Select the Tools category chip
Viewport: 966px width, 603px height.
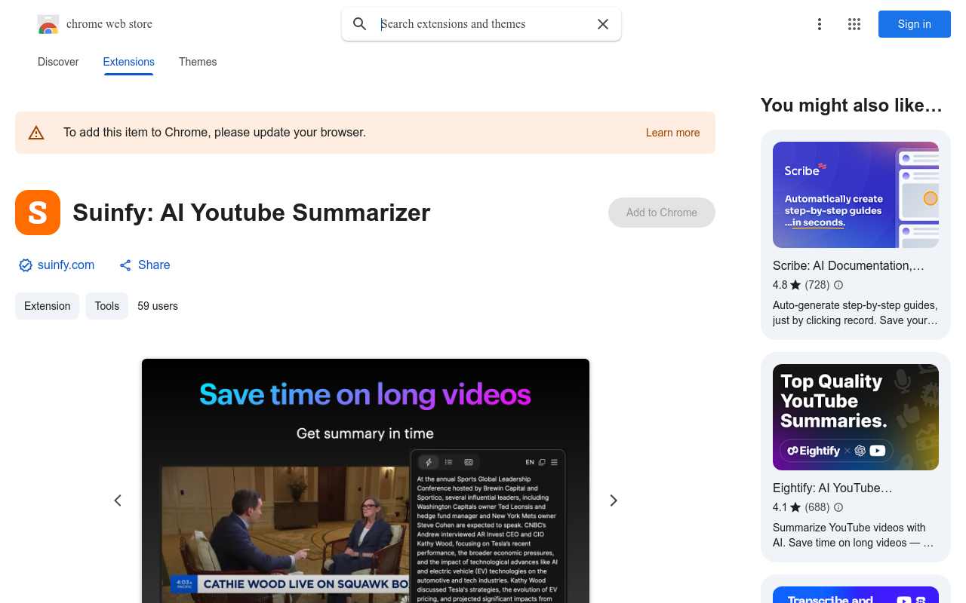(107, 306)
